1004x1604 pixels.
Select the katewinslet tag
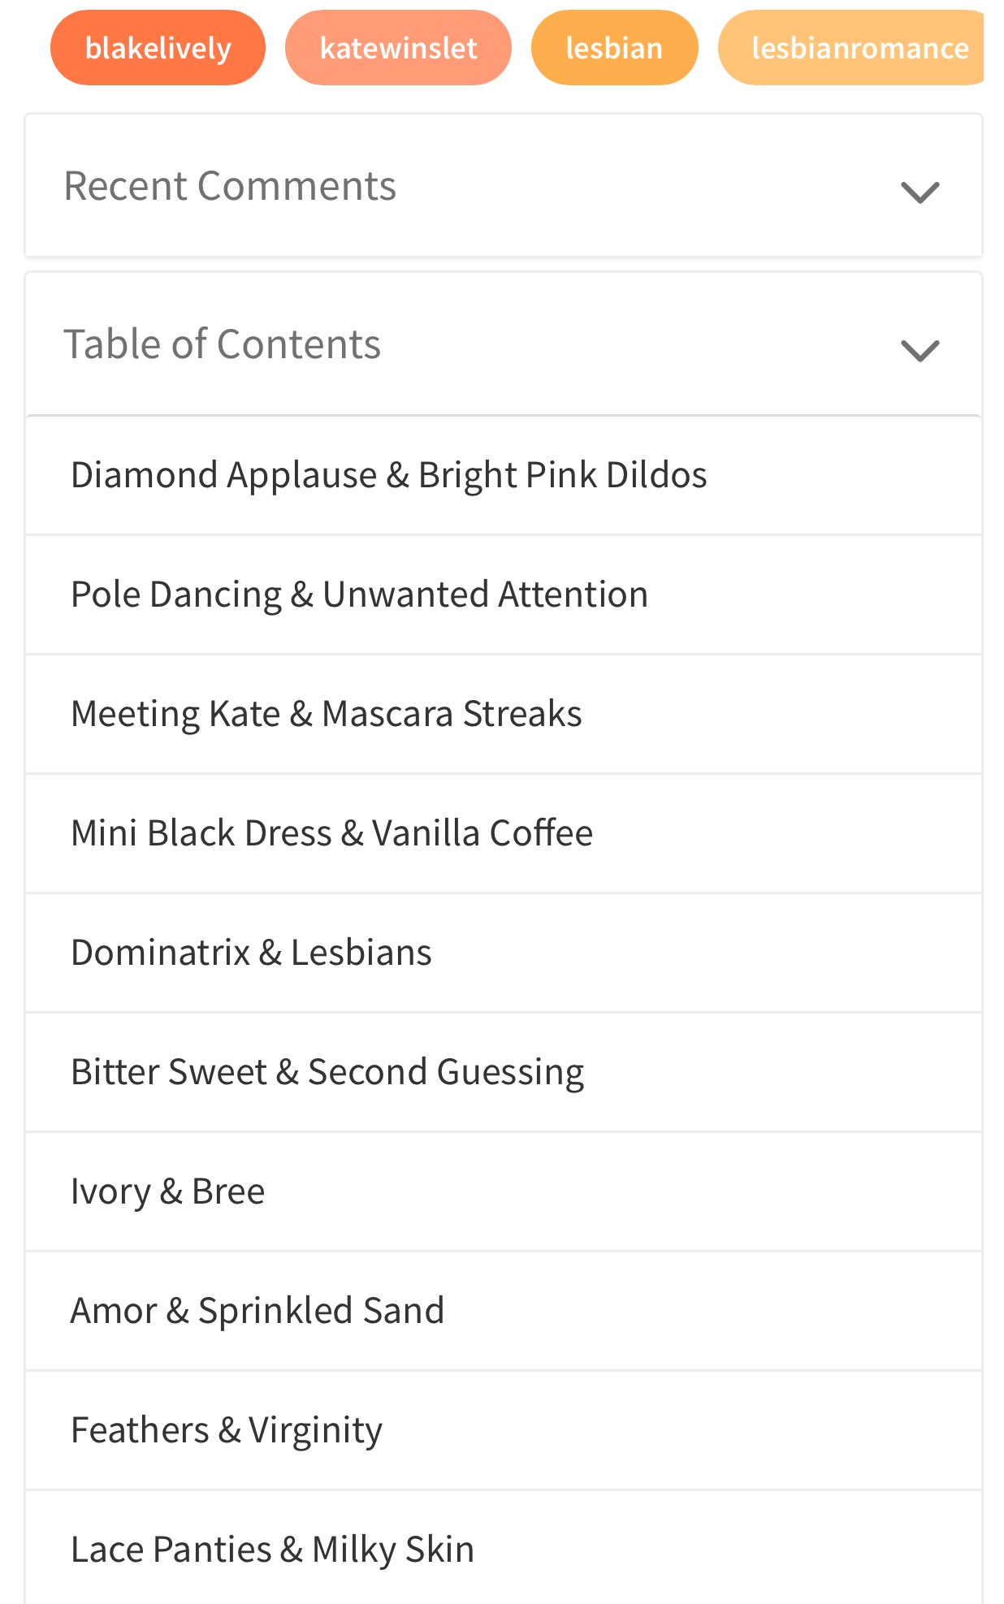(398, 48)
